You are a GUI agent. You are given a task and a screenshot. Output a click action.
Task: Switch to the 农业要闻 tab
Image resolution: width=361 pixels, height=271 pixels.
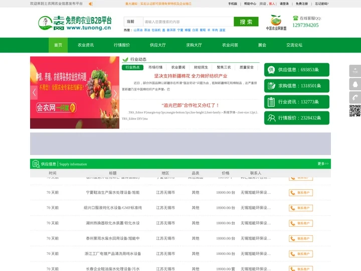tap(178, 67)
